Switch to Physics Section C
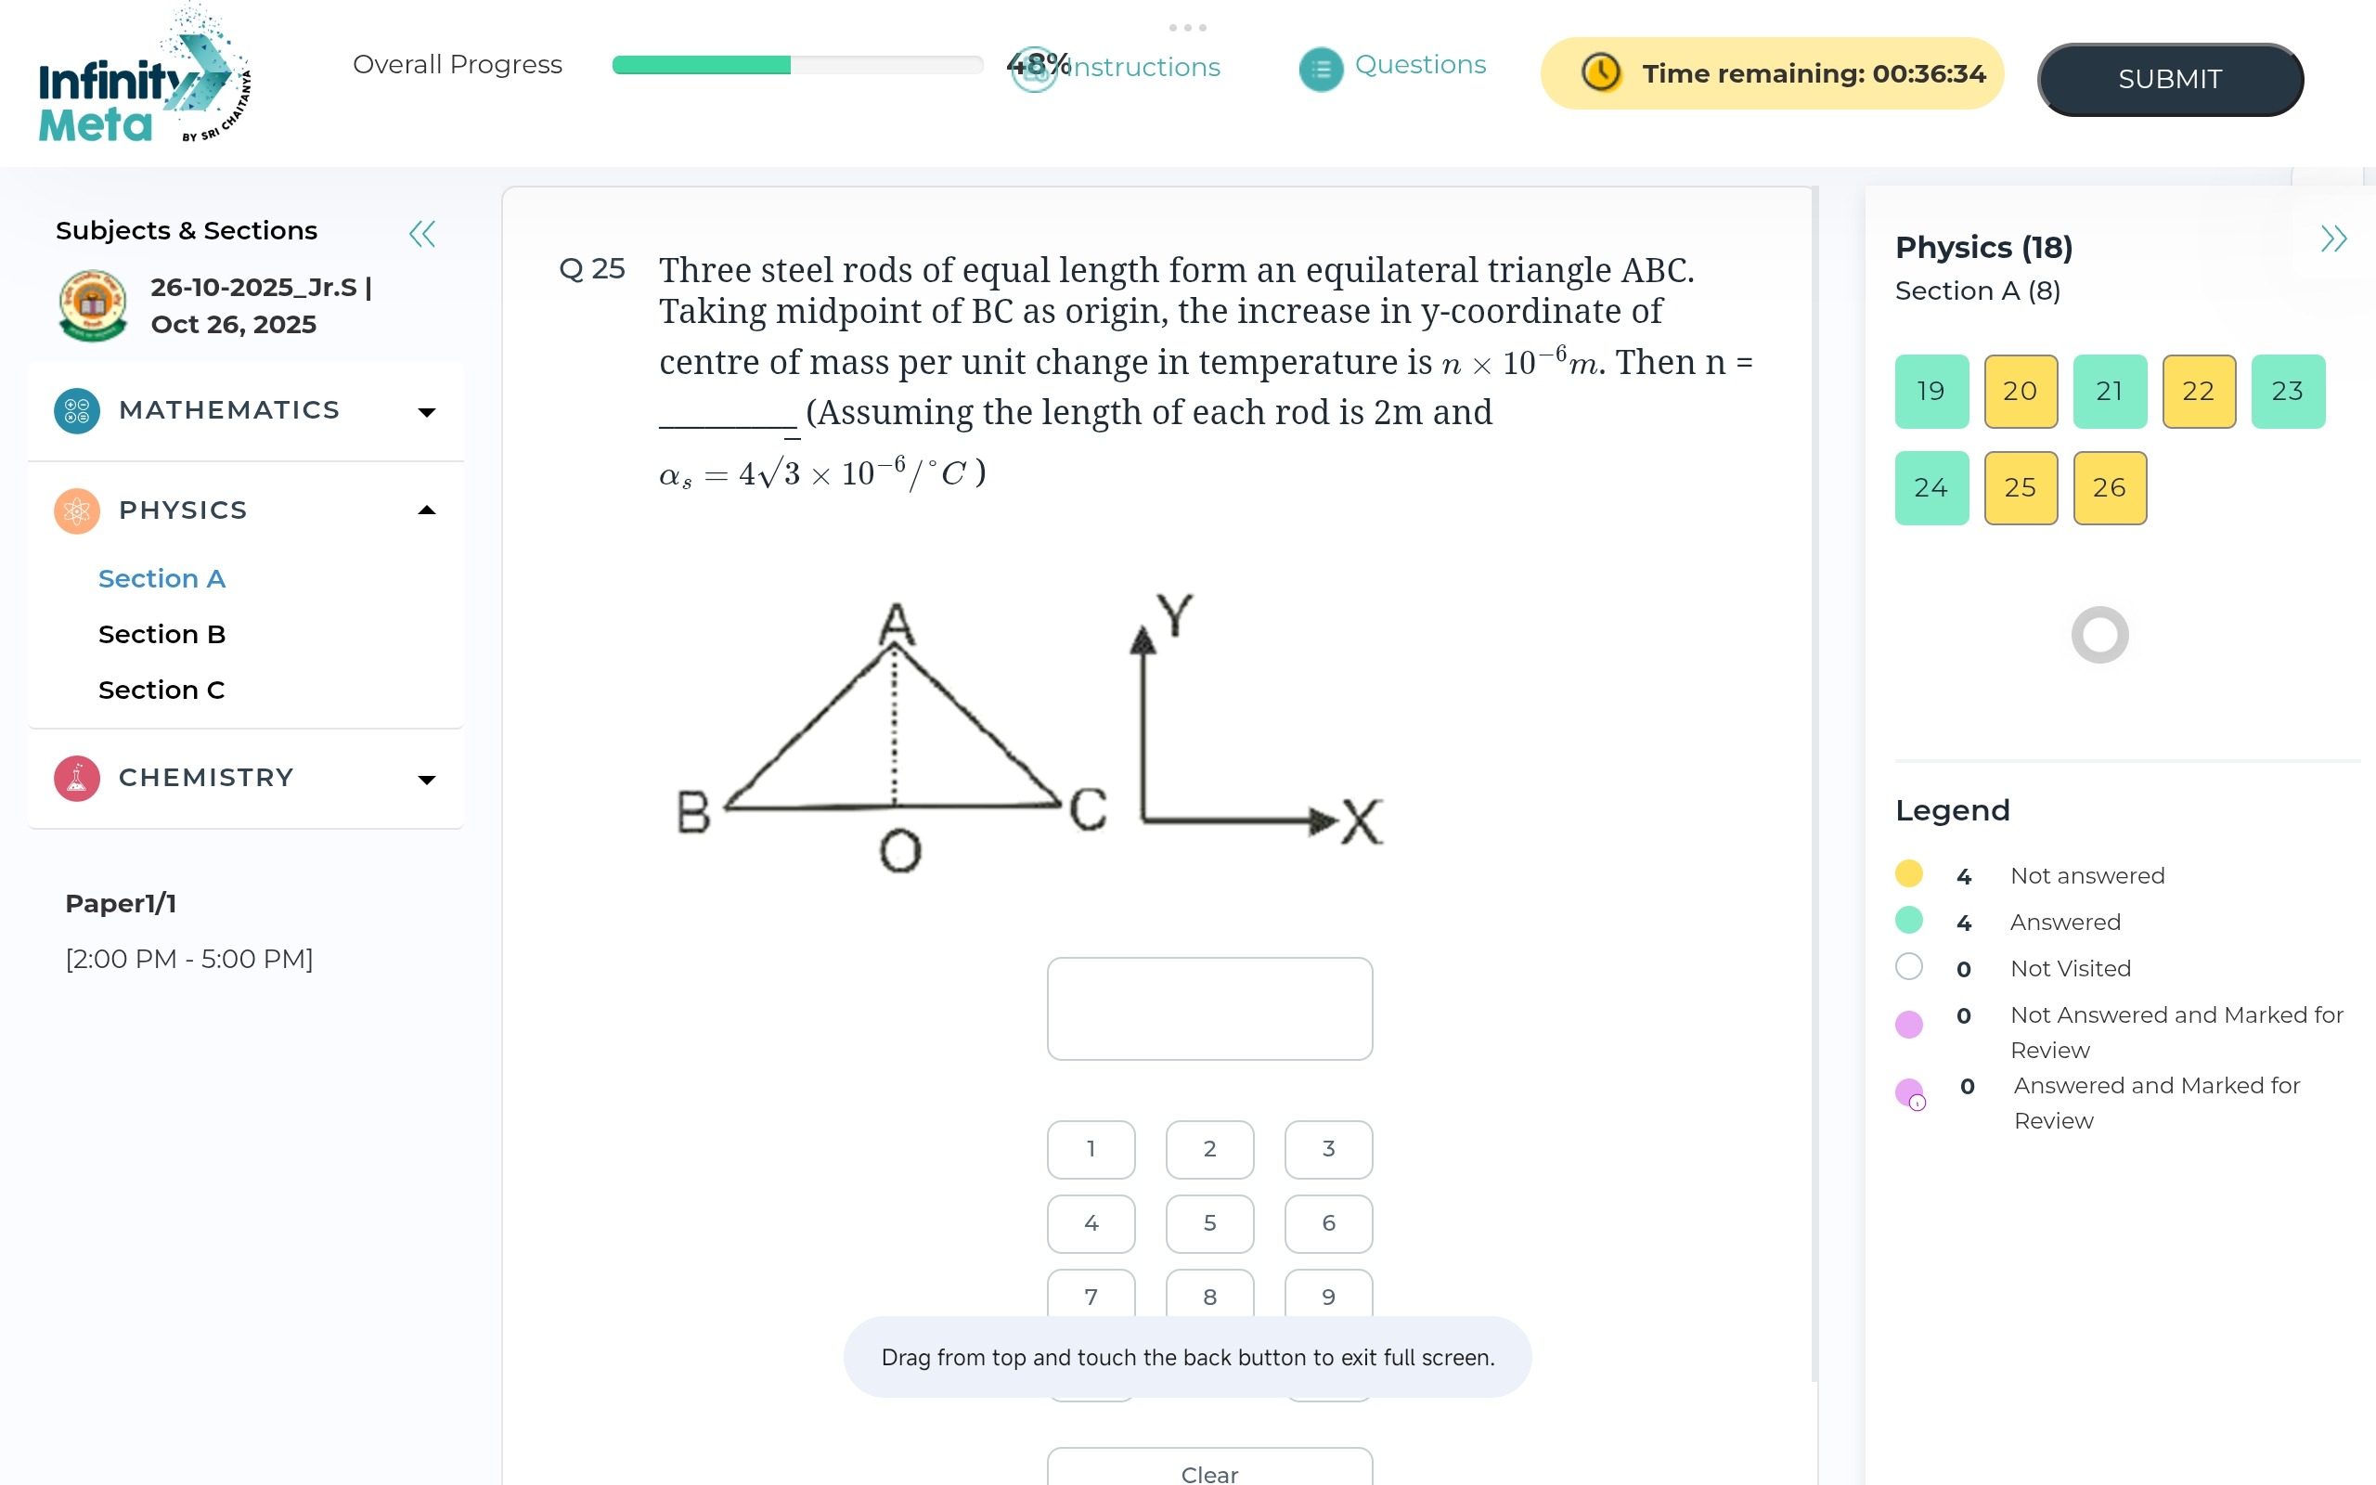Image resolution: width=2376 pixels, height=1485 pixels. [162, 691]
